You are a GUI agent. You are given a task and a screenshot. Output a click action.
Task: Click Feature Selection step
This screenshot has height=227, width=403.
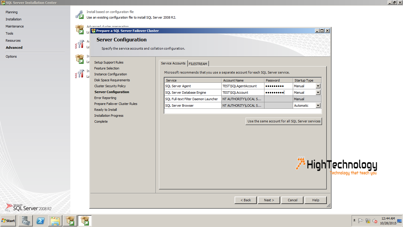coord(107,68)
